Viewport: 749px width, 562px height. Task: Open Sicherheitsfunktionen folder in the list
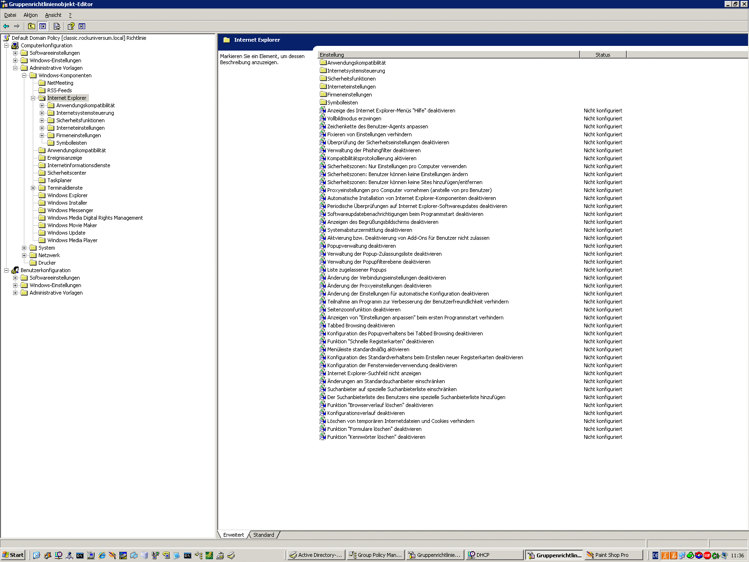pyautogui.click(x=351, y=79)
